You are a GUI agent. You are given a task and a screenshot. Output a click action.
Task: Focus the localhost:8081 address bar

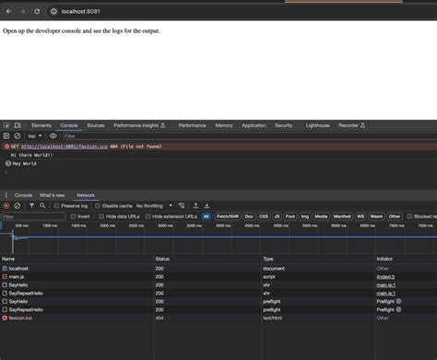[x=80, y=11]
